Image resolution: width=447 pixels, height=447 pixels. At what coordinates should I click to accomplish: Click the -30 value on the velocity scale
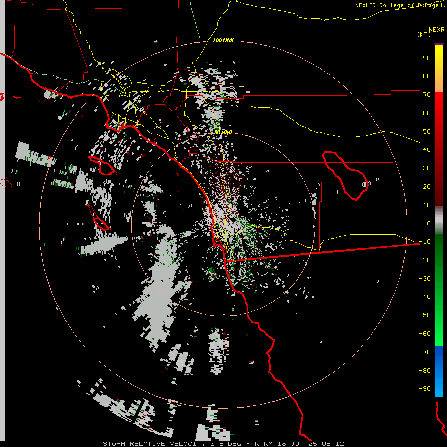[x=425, y=279]
